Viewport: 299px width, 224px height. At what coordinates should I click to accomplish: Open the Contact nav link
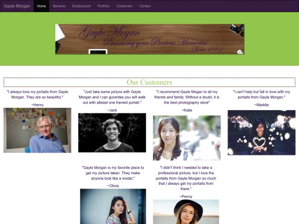(x=145, y=6)
